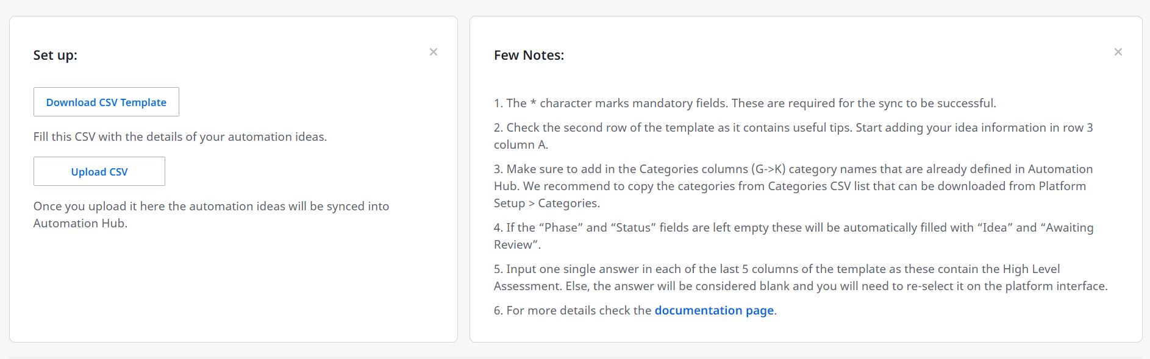Viewport: 1150px width, 359px height.
Task: Click the Upload CSV button
Action: point(99,171)
